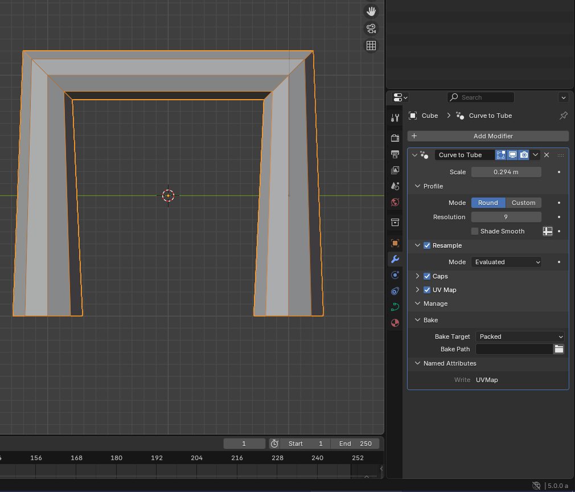575x492 pixels.
Task: Switch perspective/orthographic with grid icon
Action: 371,46
